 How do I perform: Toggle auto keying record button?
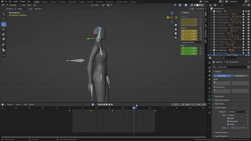[93, 105]
